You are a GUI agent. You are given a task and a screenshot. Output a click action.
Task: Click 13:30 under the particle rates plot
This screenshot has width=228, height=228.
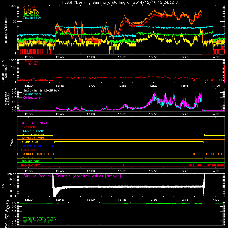tap(153, 86)
